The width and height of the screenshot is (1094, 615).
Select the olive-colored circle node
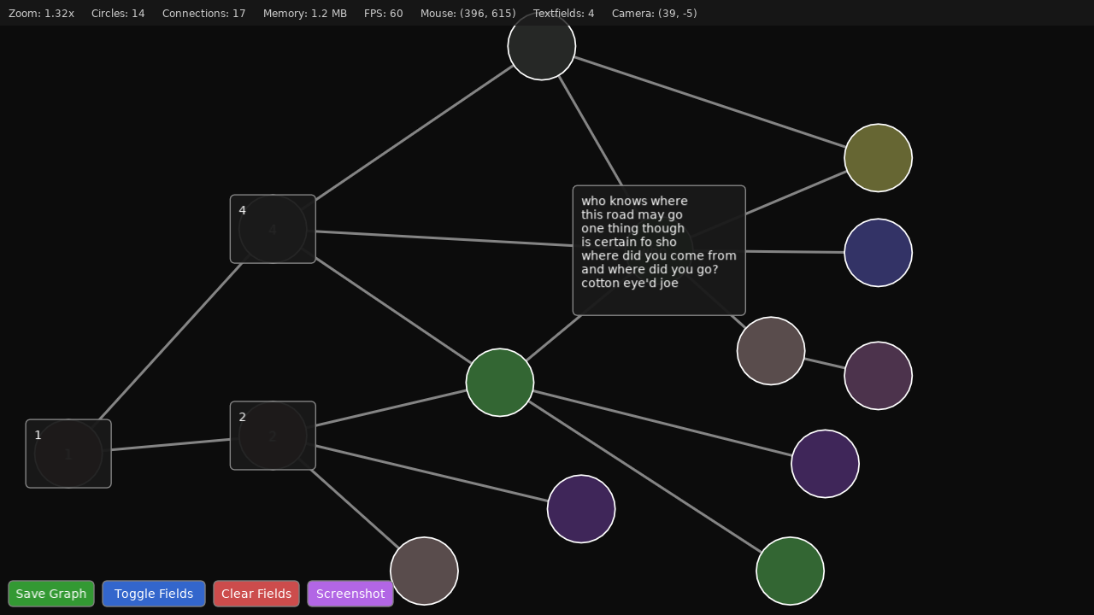click(x=879, y=158)
